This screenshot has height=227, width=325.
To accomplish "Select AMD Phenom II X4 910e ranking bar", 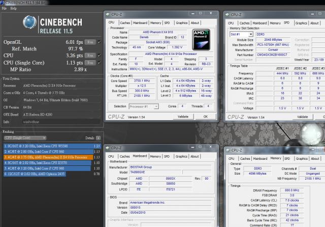I will (x=49, y=157).
